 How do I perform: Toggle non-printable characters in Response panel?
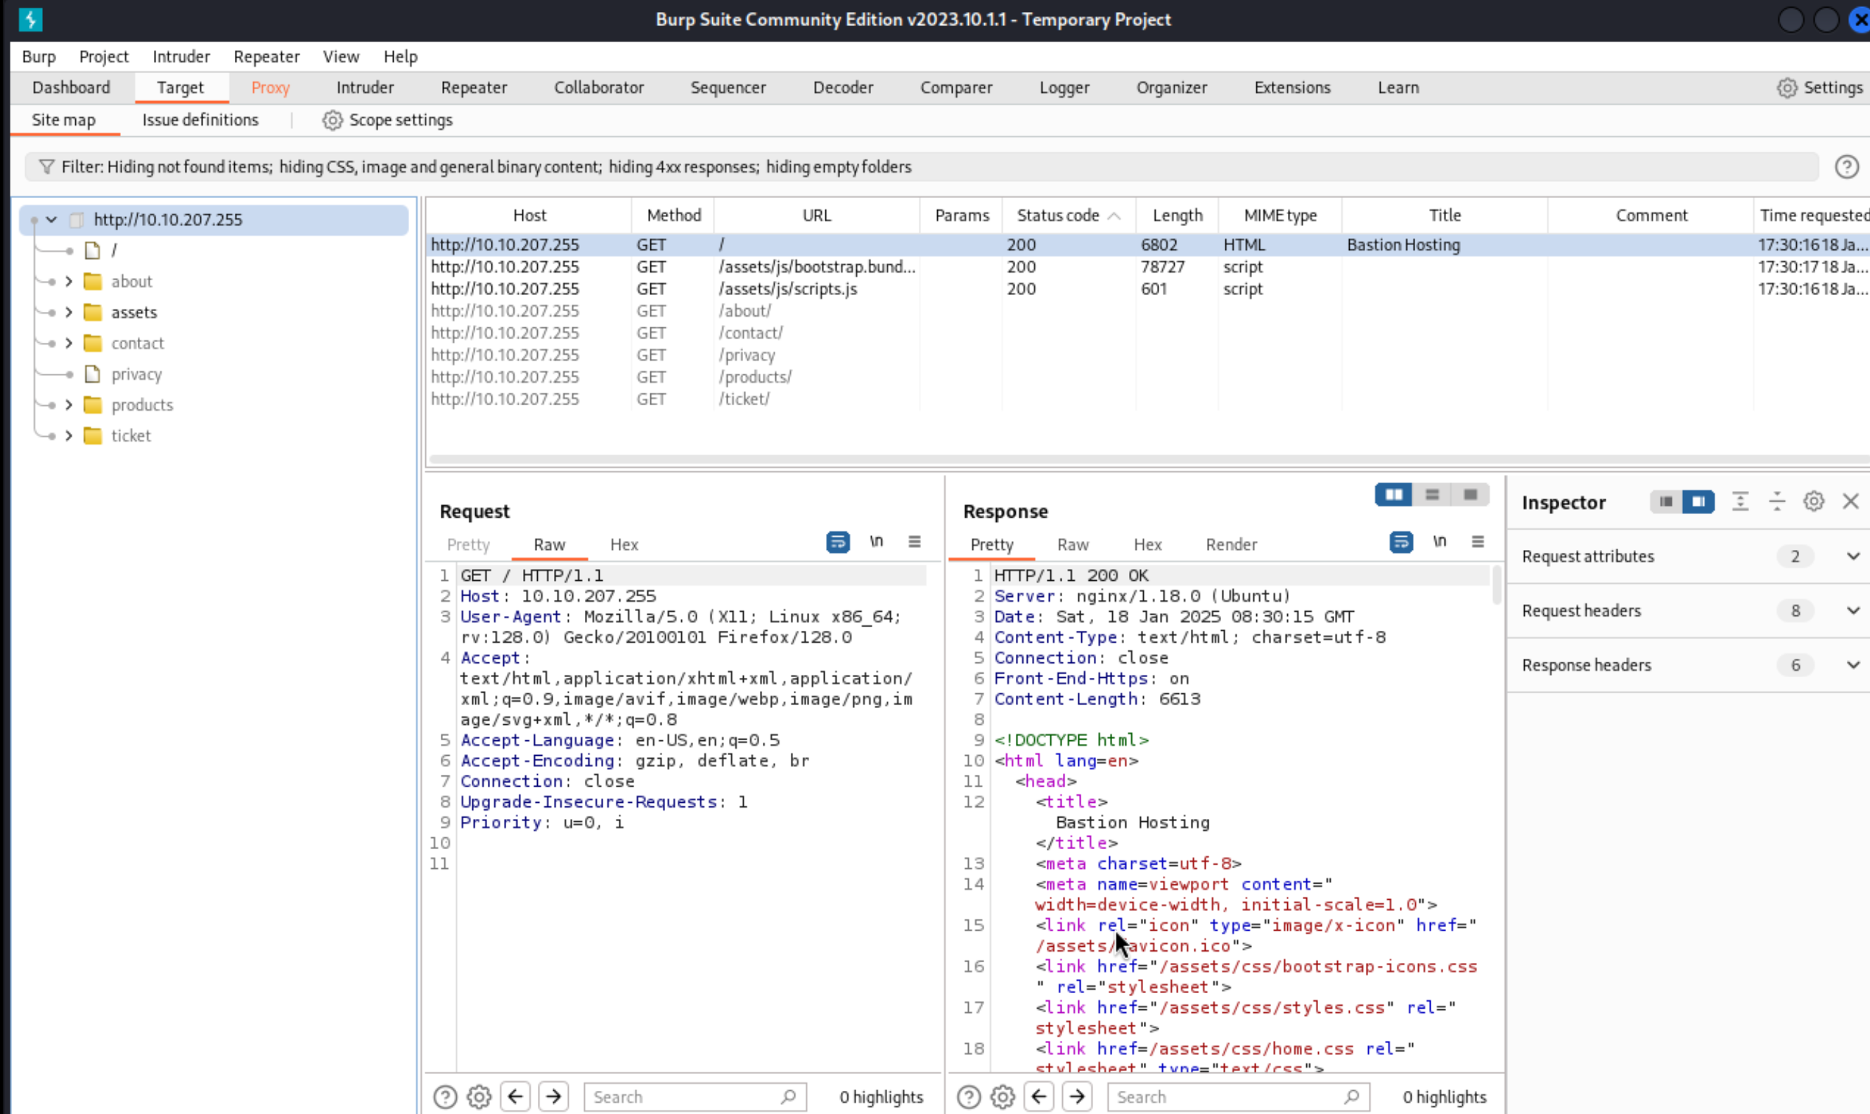pos(1439,542)
